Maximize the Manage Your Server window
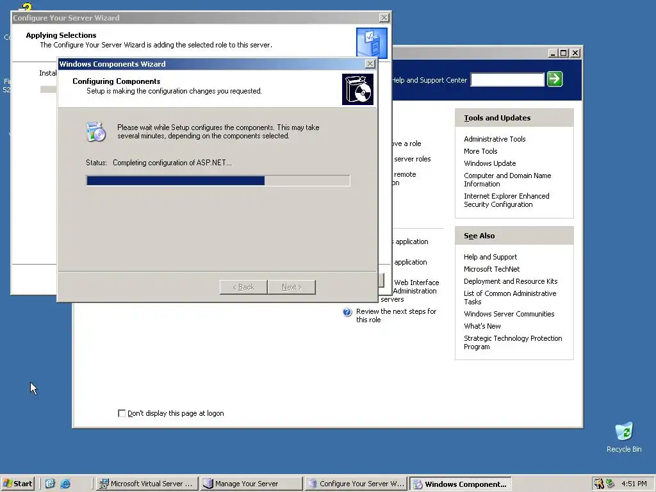Viewport: 656px width, 492px height. pos(564,53)
